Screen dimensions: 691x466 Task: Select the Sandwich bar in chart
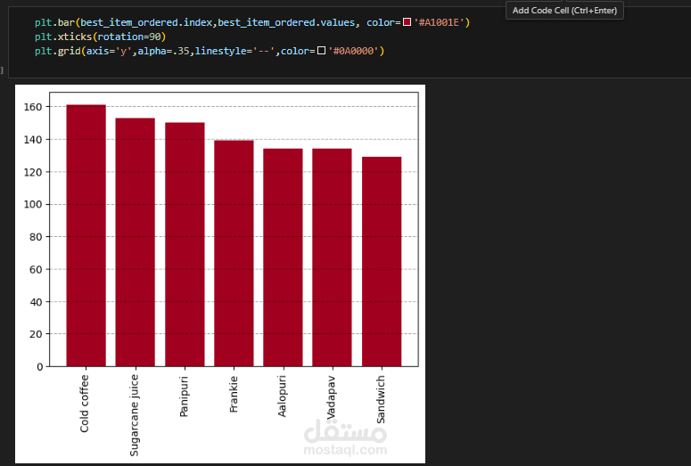(382, 262)
